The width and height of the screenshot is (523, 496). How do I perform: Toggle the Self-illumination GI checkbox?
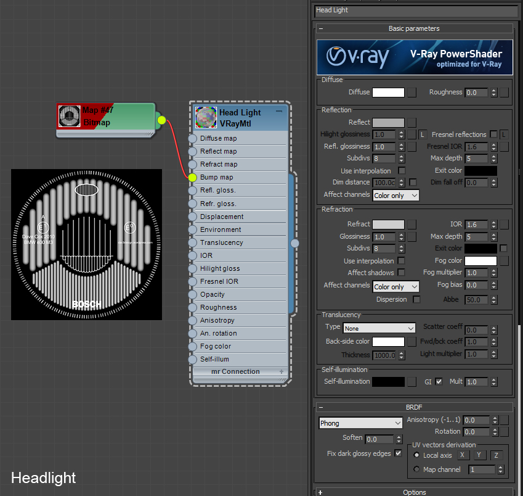click(x=439, y=381)
